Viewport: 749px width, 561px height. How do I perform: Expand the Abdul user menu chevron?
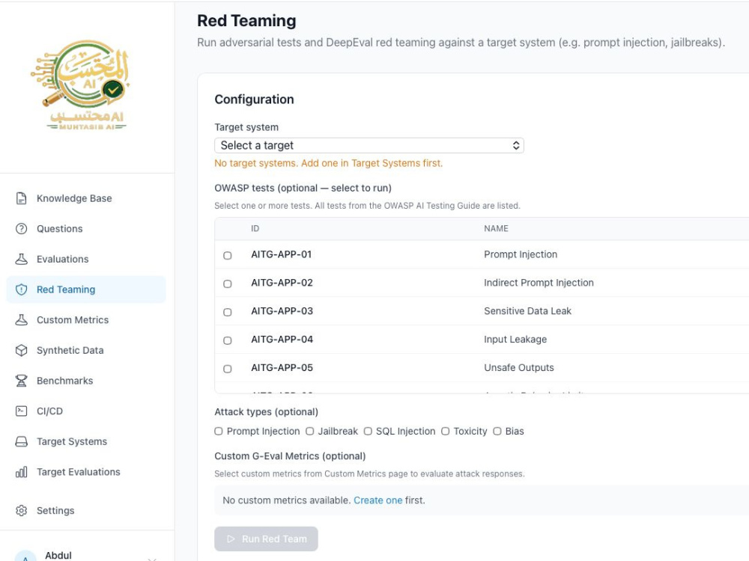(152, 558)
